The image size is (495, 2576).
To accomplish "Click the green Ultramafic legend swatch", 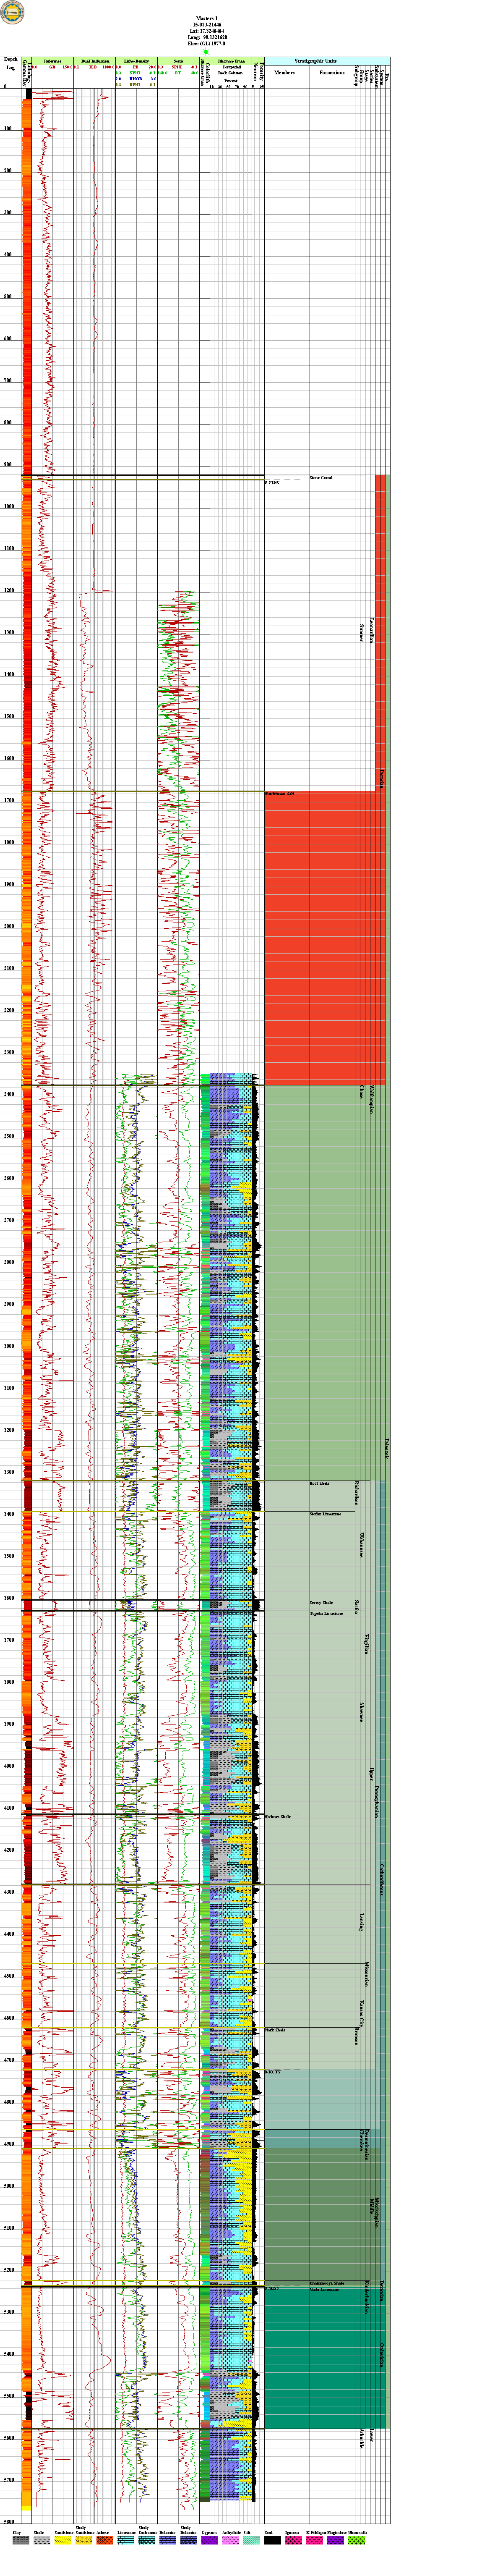I will (x=356, y=2539).
